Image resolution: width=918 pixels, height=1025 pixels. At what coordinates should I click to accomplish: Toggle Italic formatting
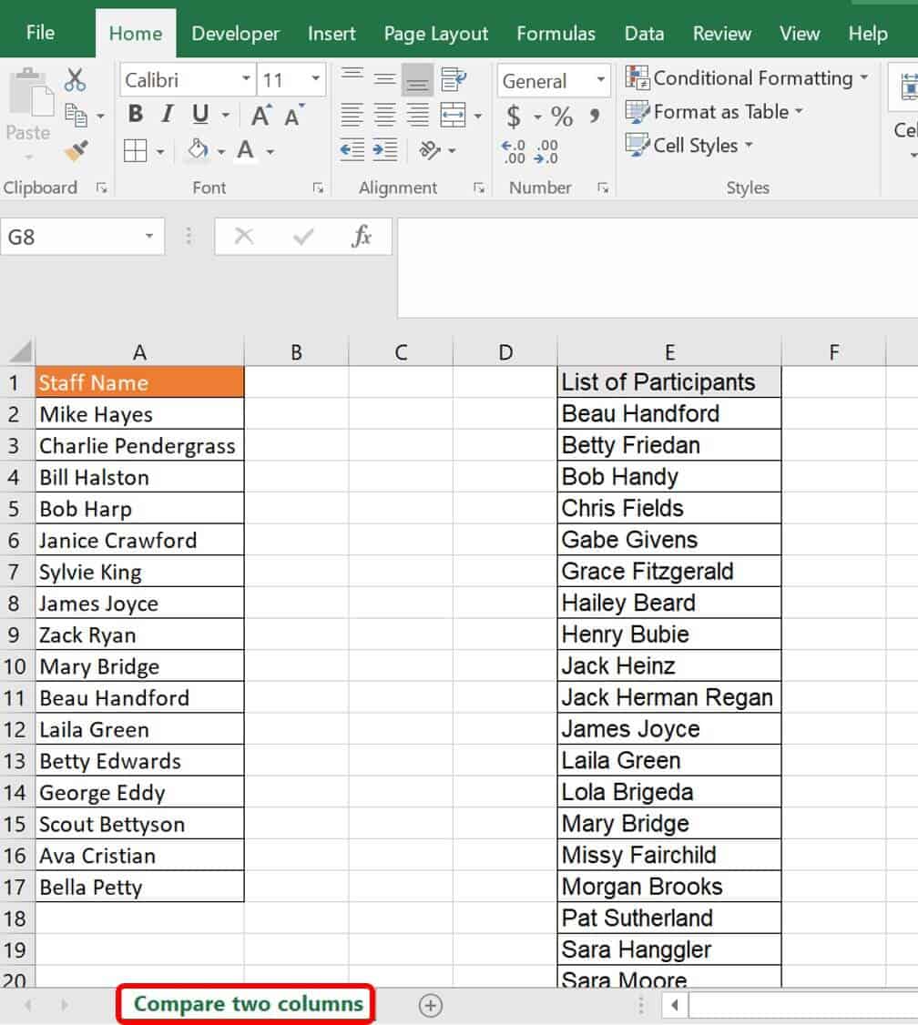tap(167, 115)
